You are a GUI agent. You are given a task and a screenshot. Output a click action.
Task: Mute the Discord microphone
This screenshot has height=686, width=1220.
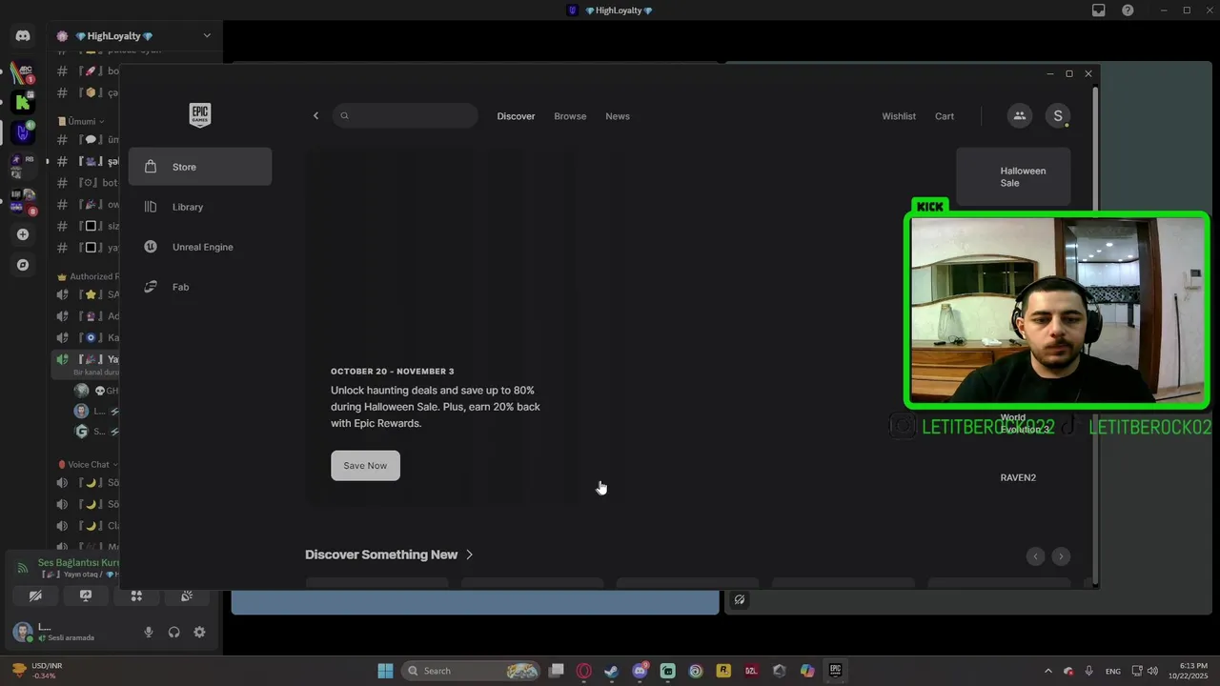coord(148,633)
